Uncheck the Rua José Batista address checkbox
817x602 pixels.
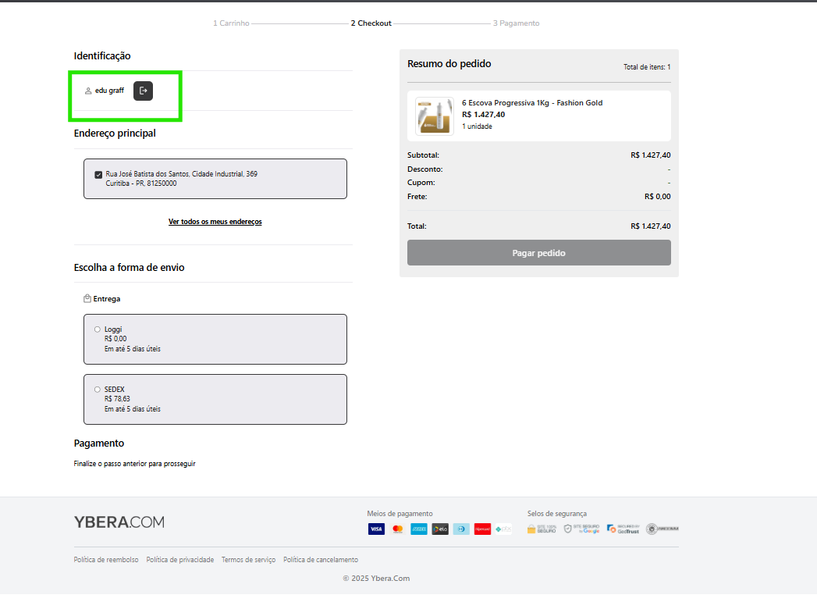coord(98,175)
